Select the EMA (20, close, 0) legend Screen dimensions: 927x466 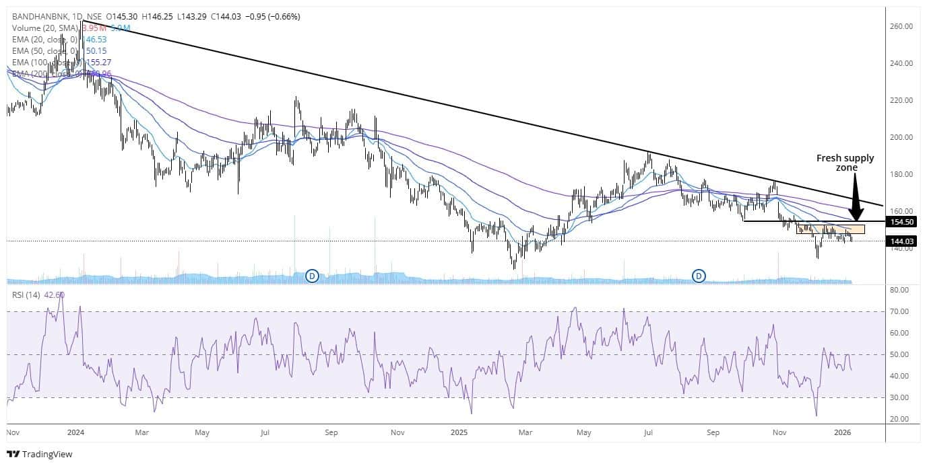[x=46, y=39]
